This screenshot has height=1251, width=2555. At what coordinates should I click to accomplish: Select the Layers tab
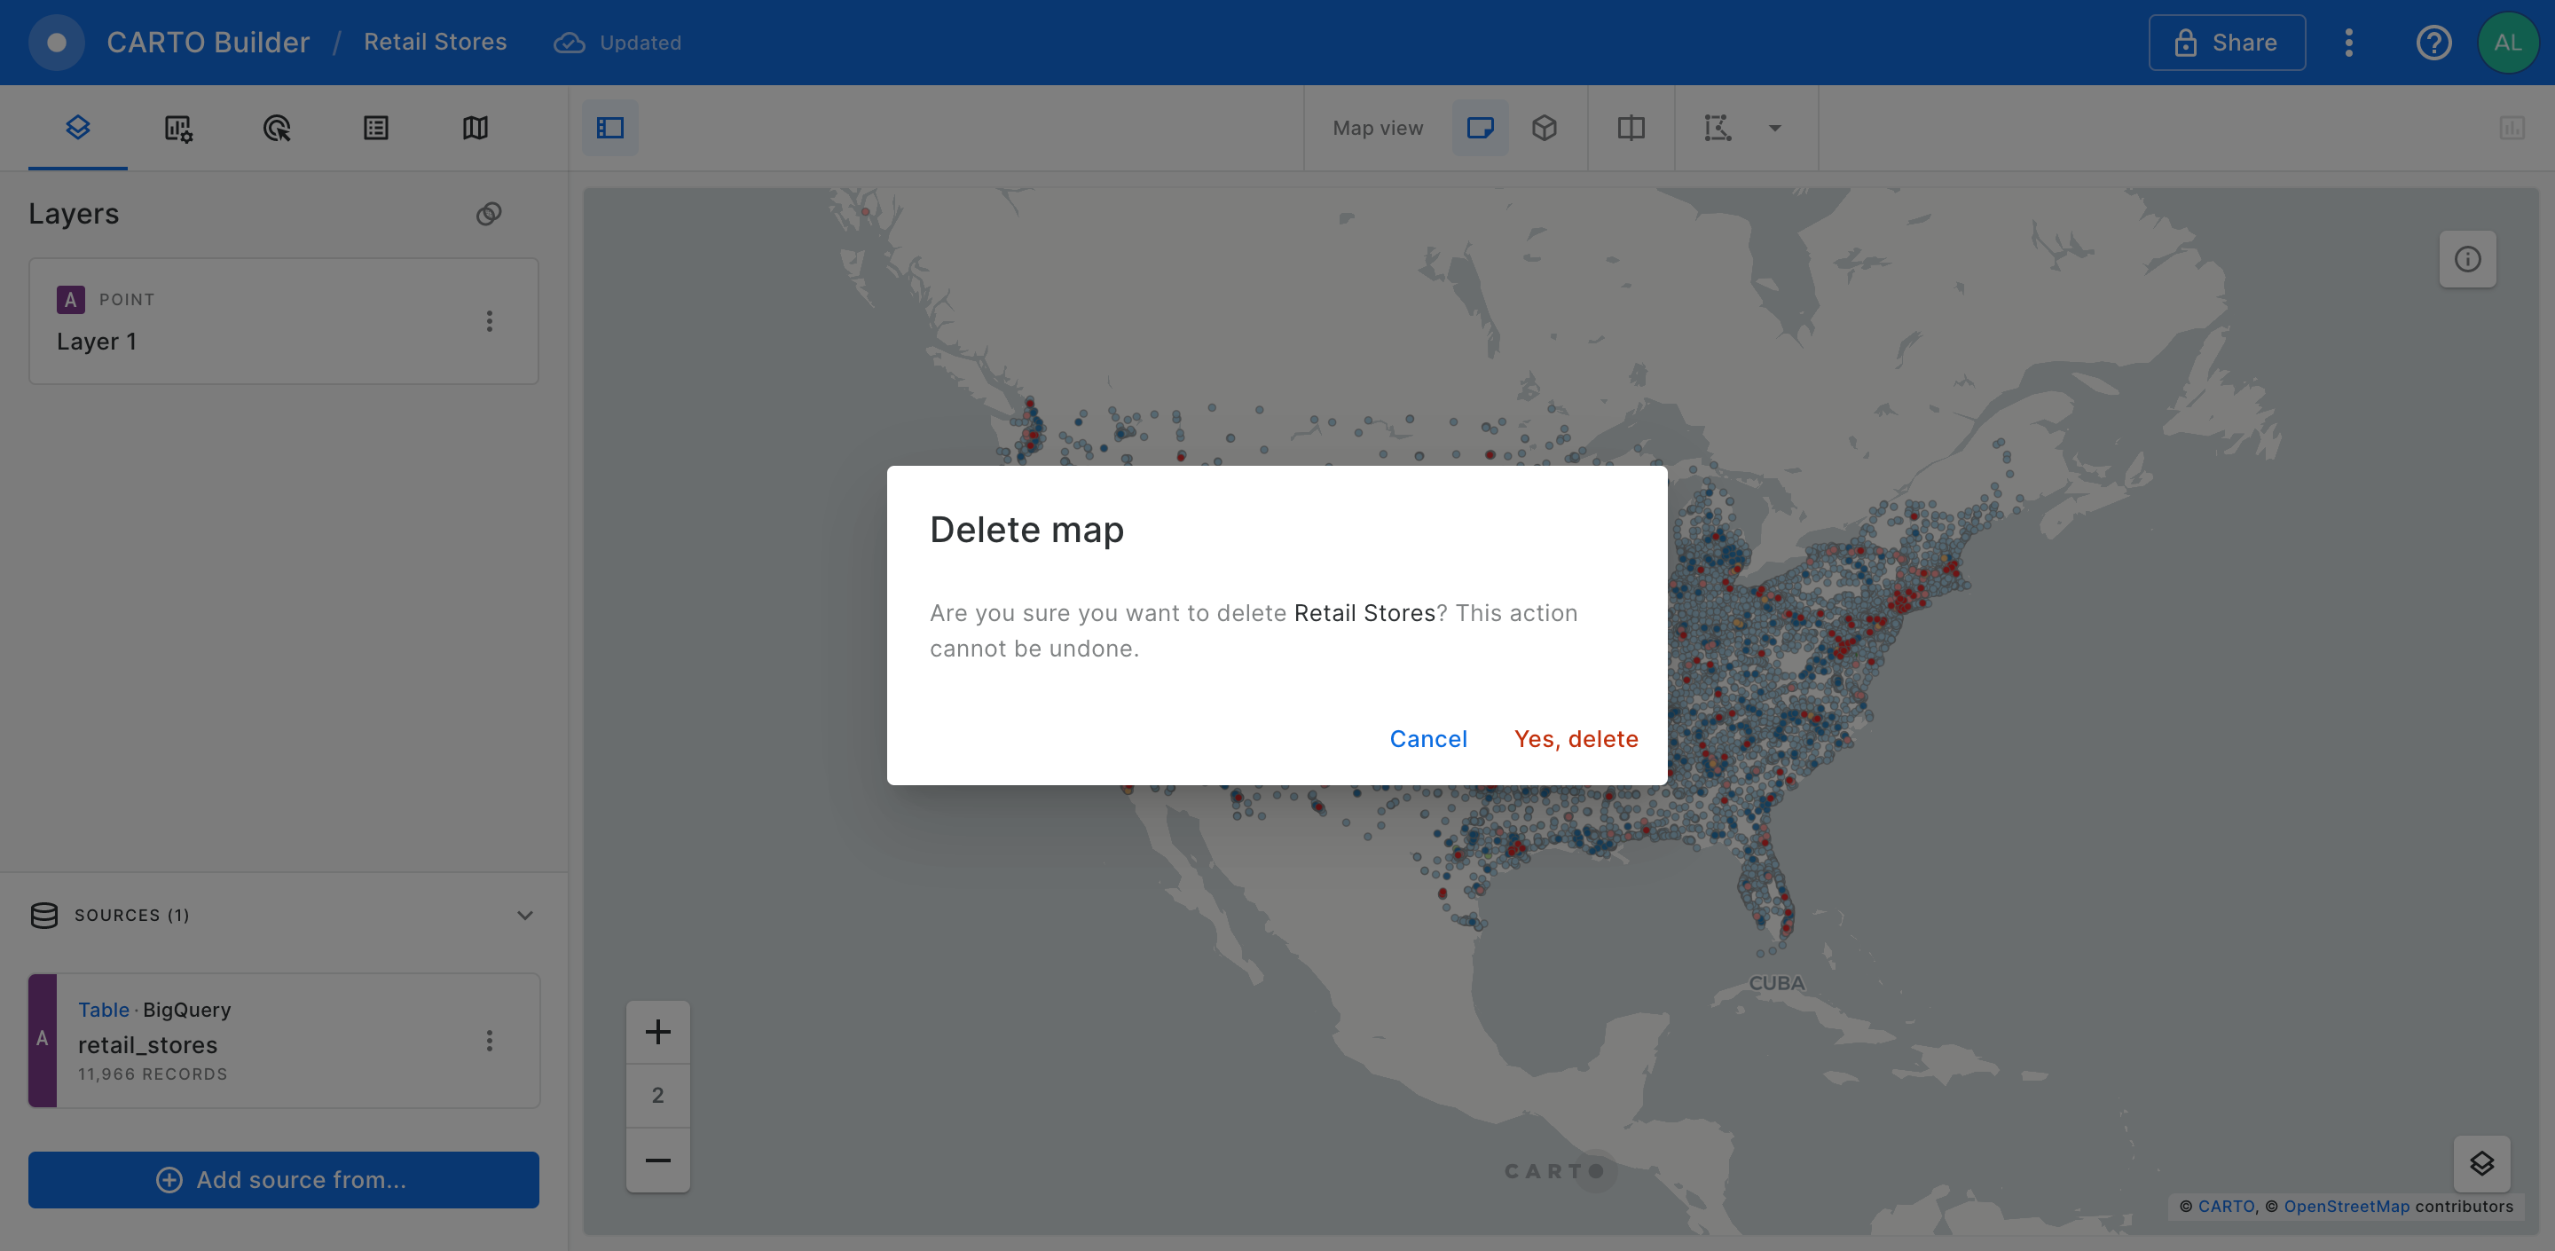77,128
